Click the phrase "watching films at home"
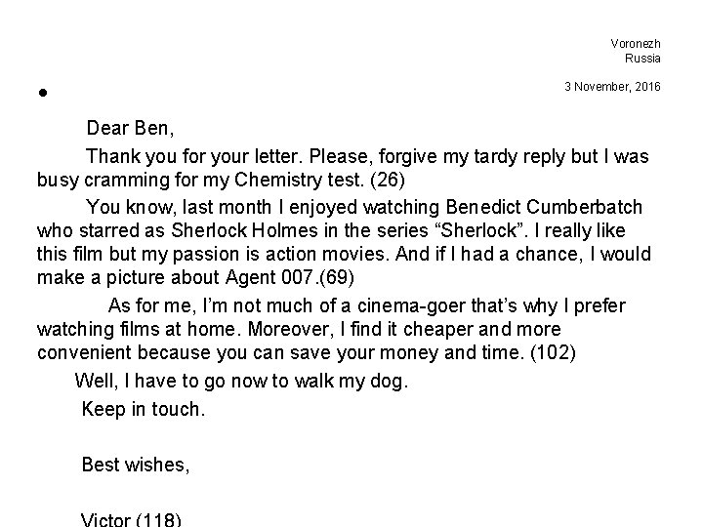Viewport: 703px width, 527px height. pyautogui.click(x=137, y=331)
